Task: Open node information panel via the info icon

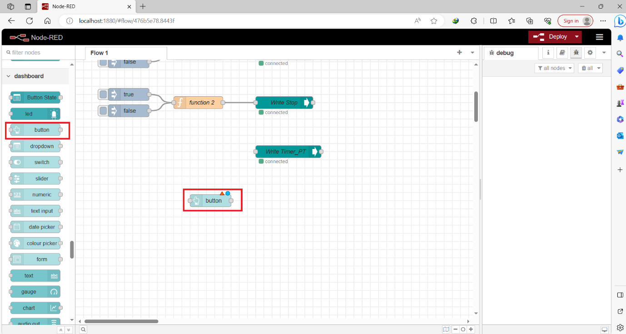Action: click(x=548, y=53)
